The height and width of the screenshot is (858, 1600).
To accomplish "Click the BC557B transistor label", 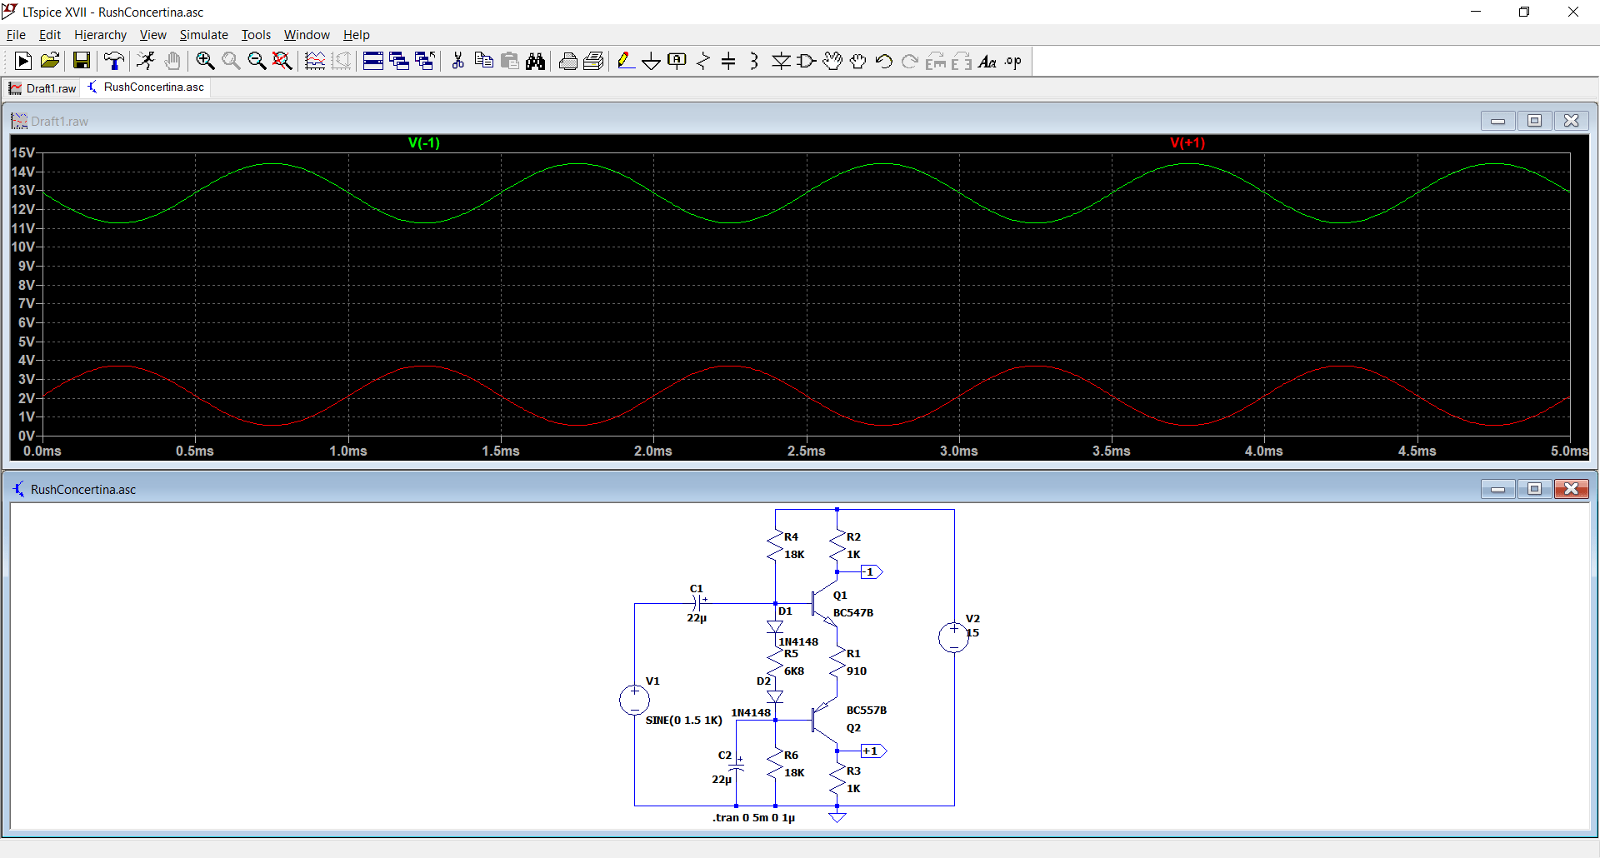I will coord(867,710).
